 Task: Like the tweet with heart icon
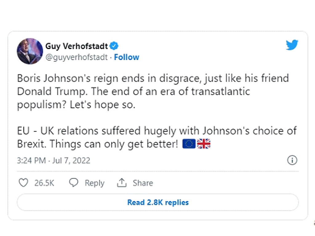(x=23, y=183)
